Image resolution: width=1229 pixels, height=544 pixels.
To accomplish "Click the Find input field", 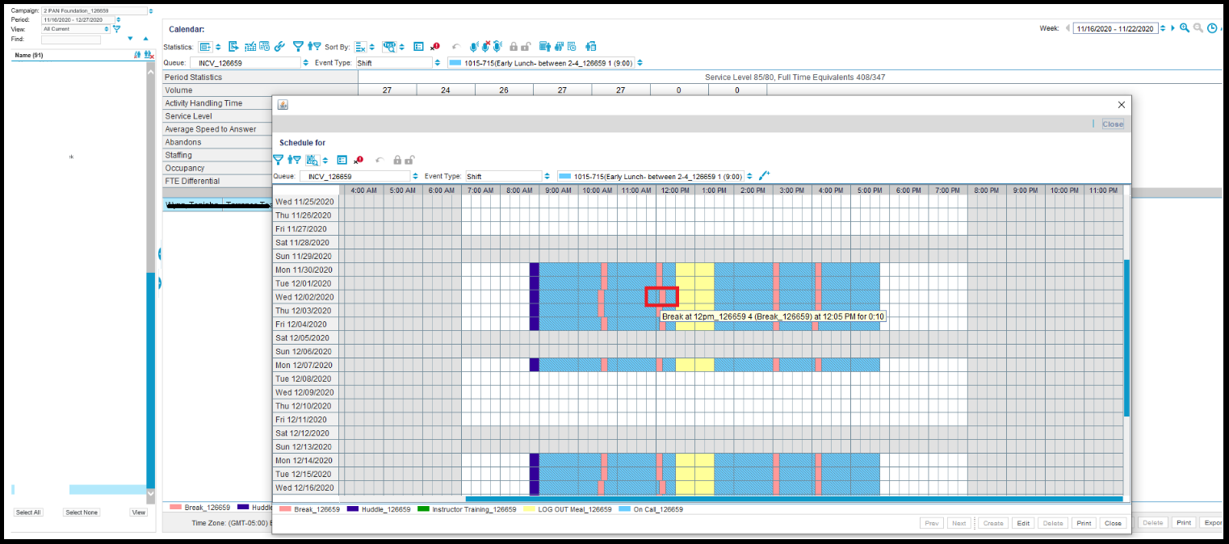I will coord(71,39).
